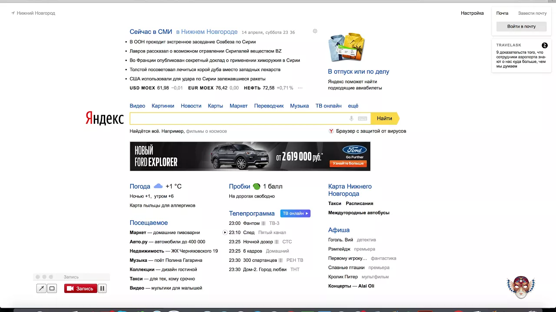Open the Видео tab

tap(137, 106)
